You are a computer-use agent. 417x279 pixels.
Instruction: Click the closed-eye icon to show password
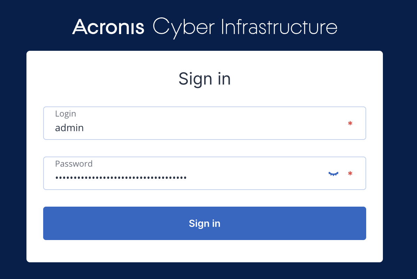point(333,174)
